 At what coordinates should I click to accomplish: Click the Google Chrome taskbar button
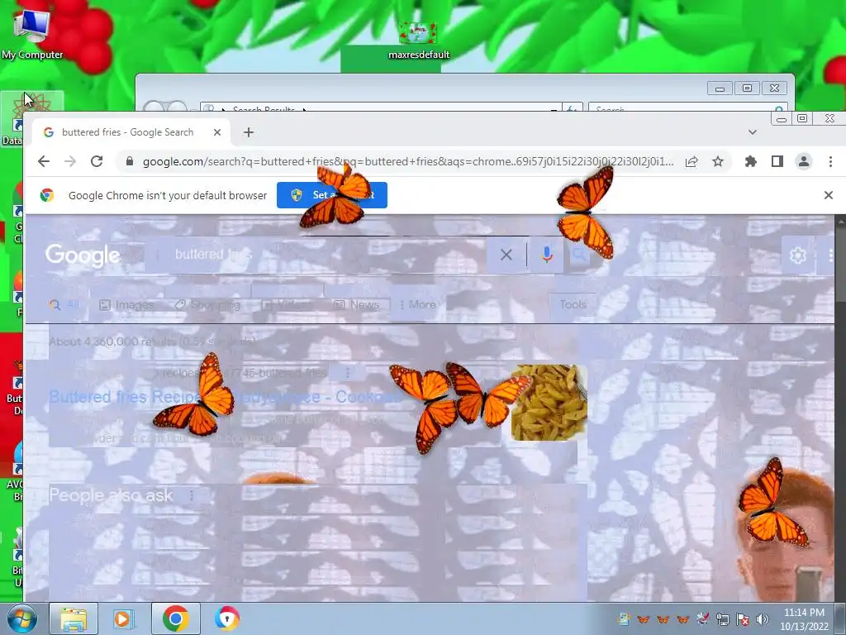175,618
